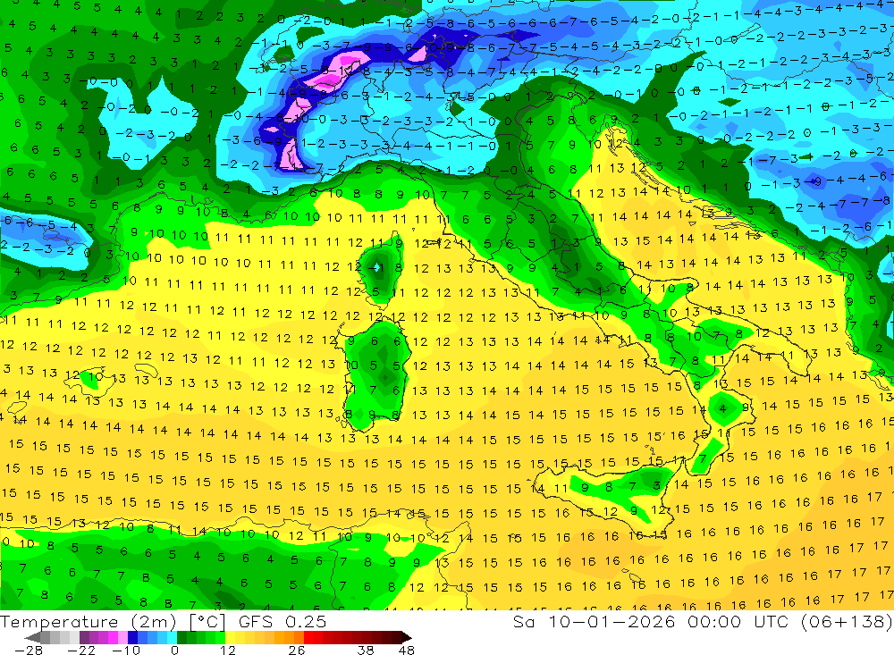The image size is (894, 655).
Task: Pick the cyan legend swatch near 0
Action: [x=172, y=637]
